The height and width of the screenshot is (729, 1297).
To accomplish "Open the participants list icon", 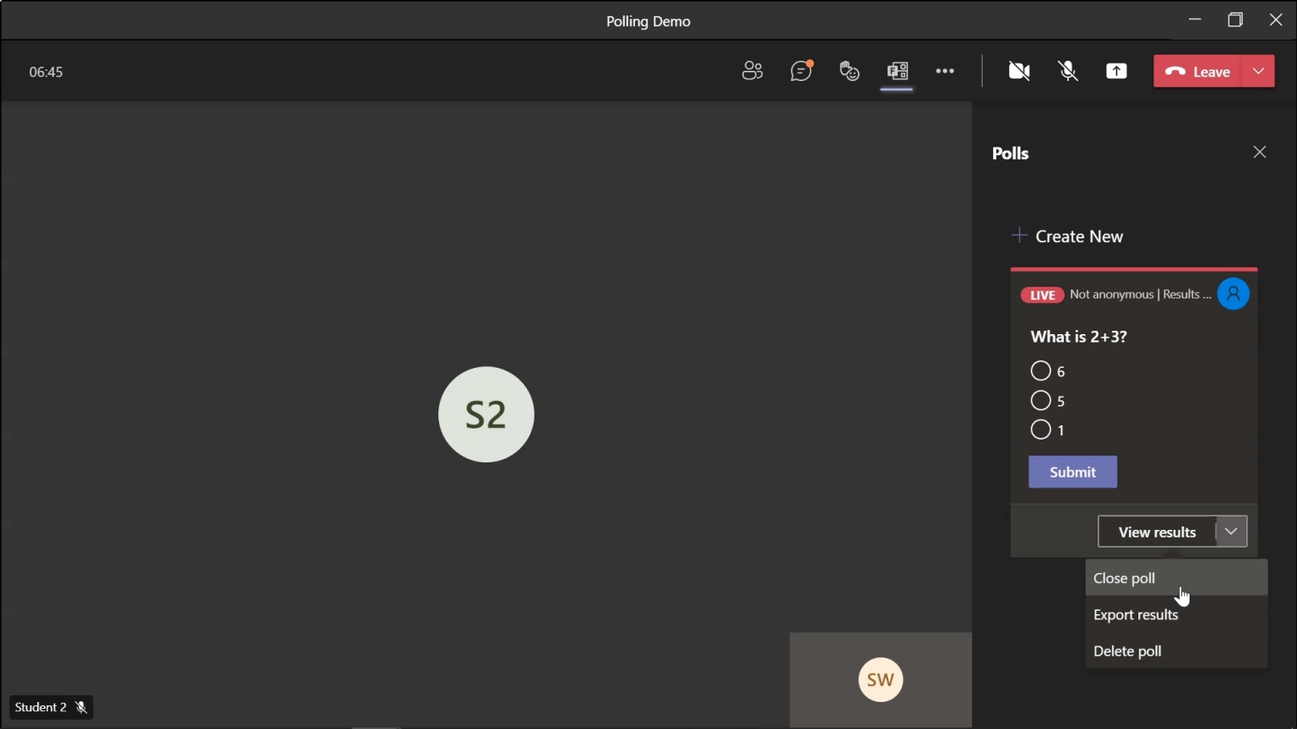I will pos(752,72).
